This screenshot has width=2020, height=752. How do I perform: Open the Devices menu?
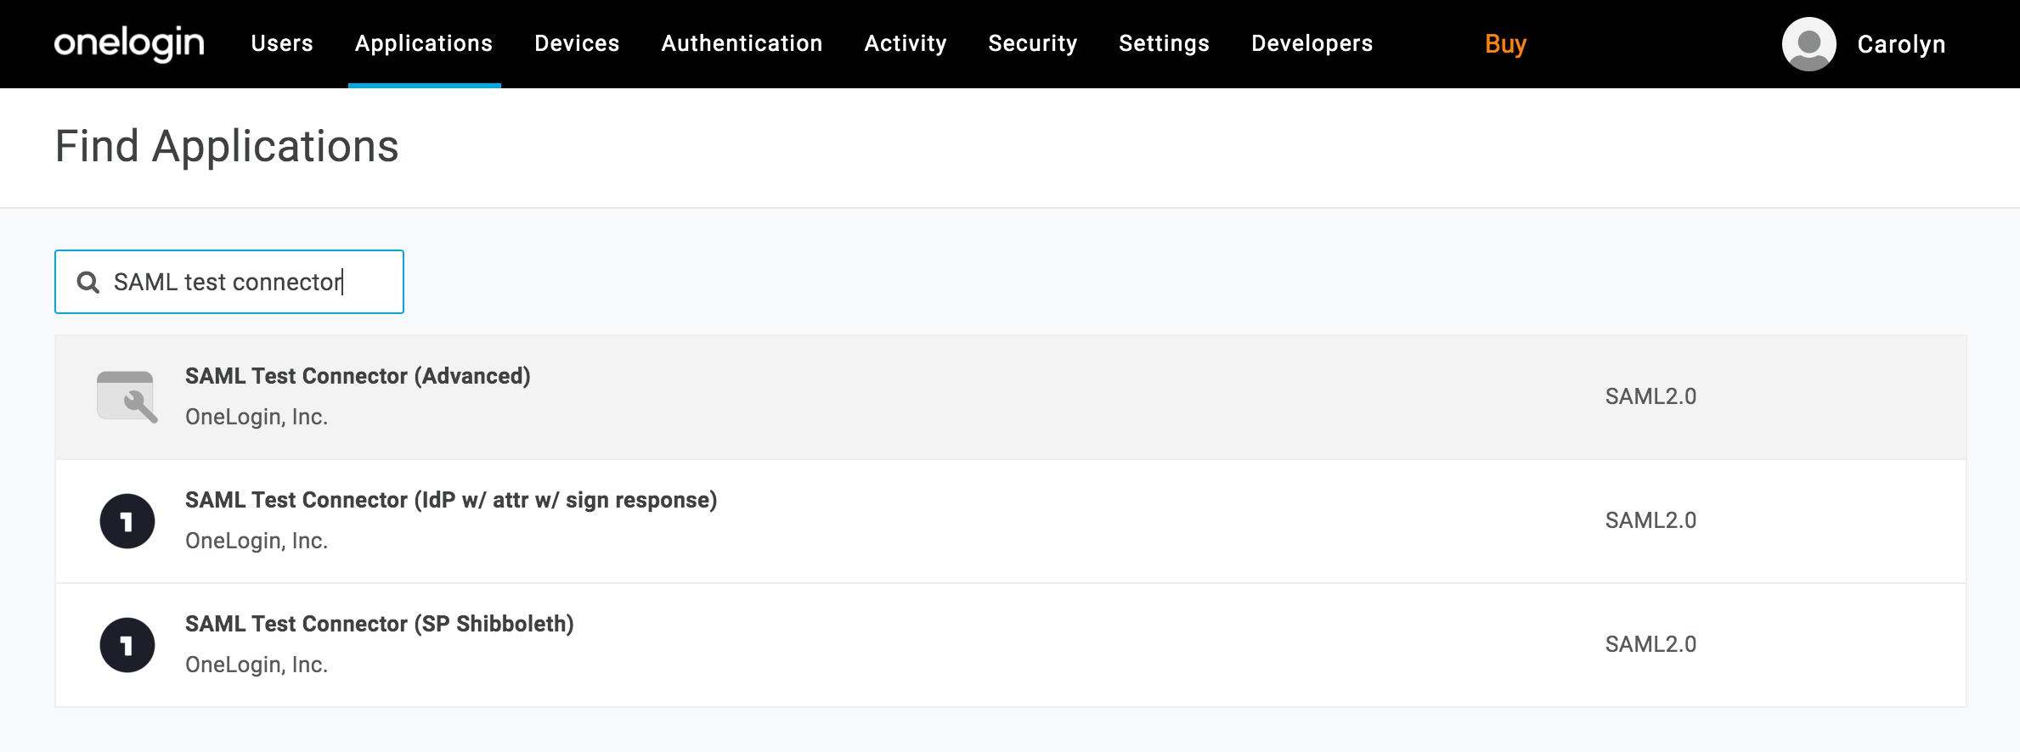(x=577, y=43)
